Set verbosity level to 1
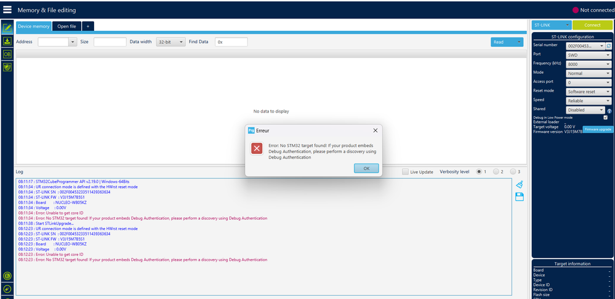The height and width of the screenshot is (299, 615). coord(478,172)
